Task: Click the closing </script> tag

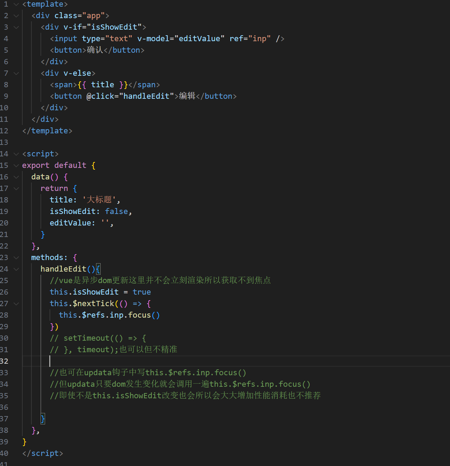Action: [43, 453]
